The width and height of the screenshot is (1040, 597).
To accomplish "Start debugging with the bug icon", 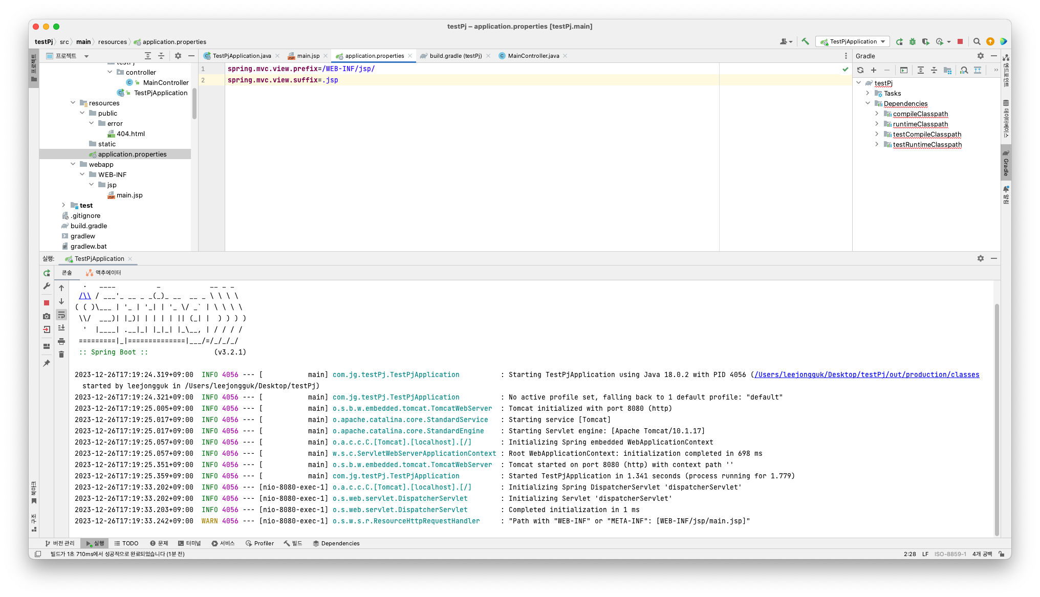I will 912,41.
